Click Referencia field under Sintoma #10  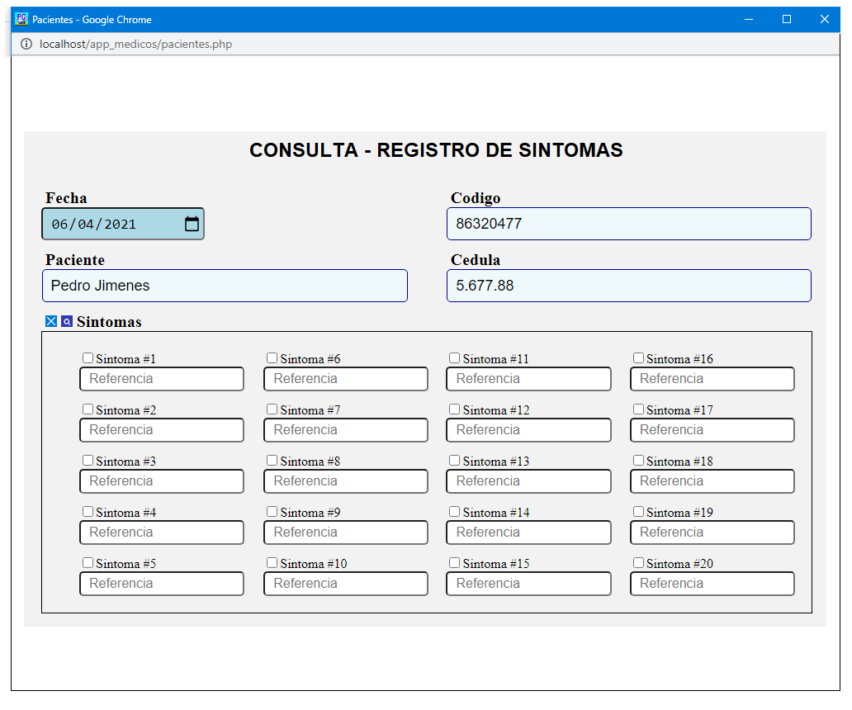[346, 583]
